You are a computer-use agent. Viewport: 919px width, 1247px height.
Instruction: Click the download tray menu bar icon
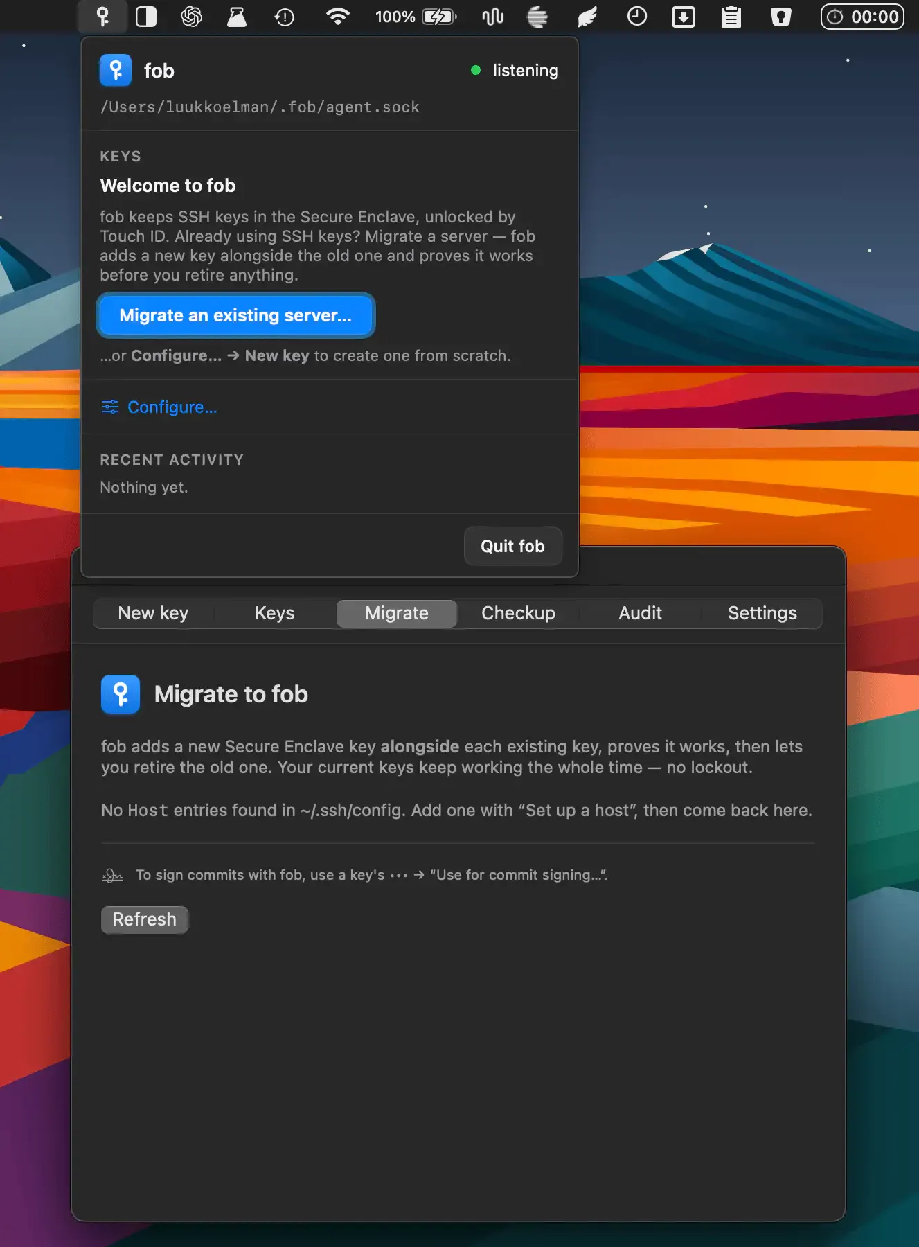coord(684,17)
